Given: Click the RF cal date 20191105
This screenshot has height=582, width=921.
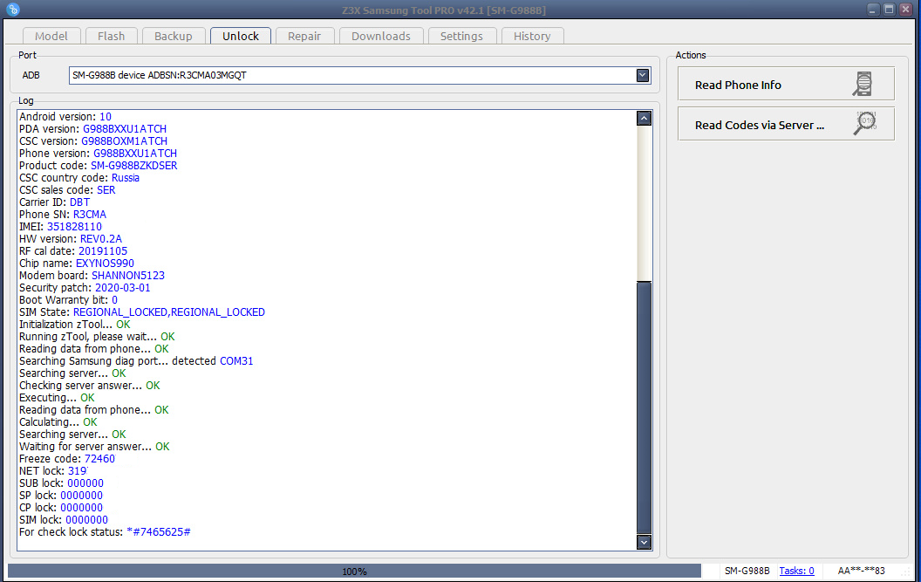Looking at the screenshot, I should point(103,251).
